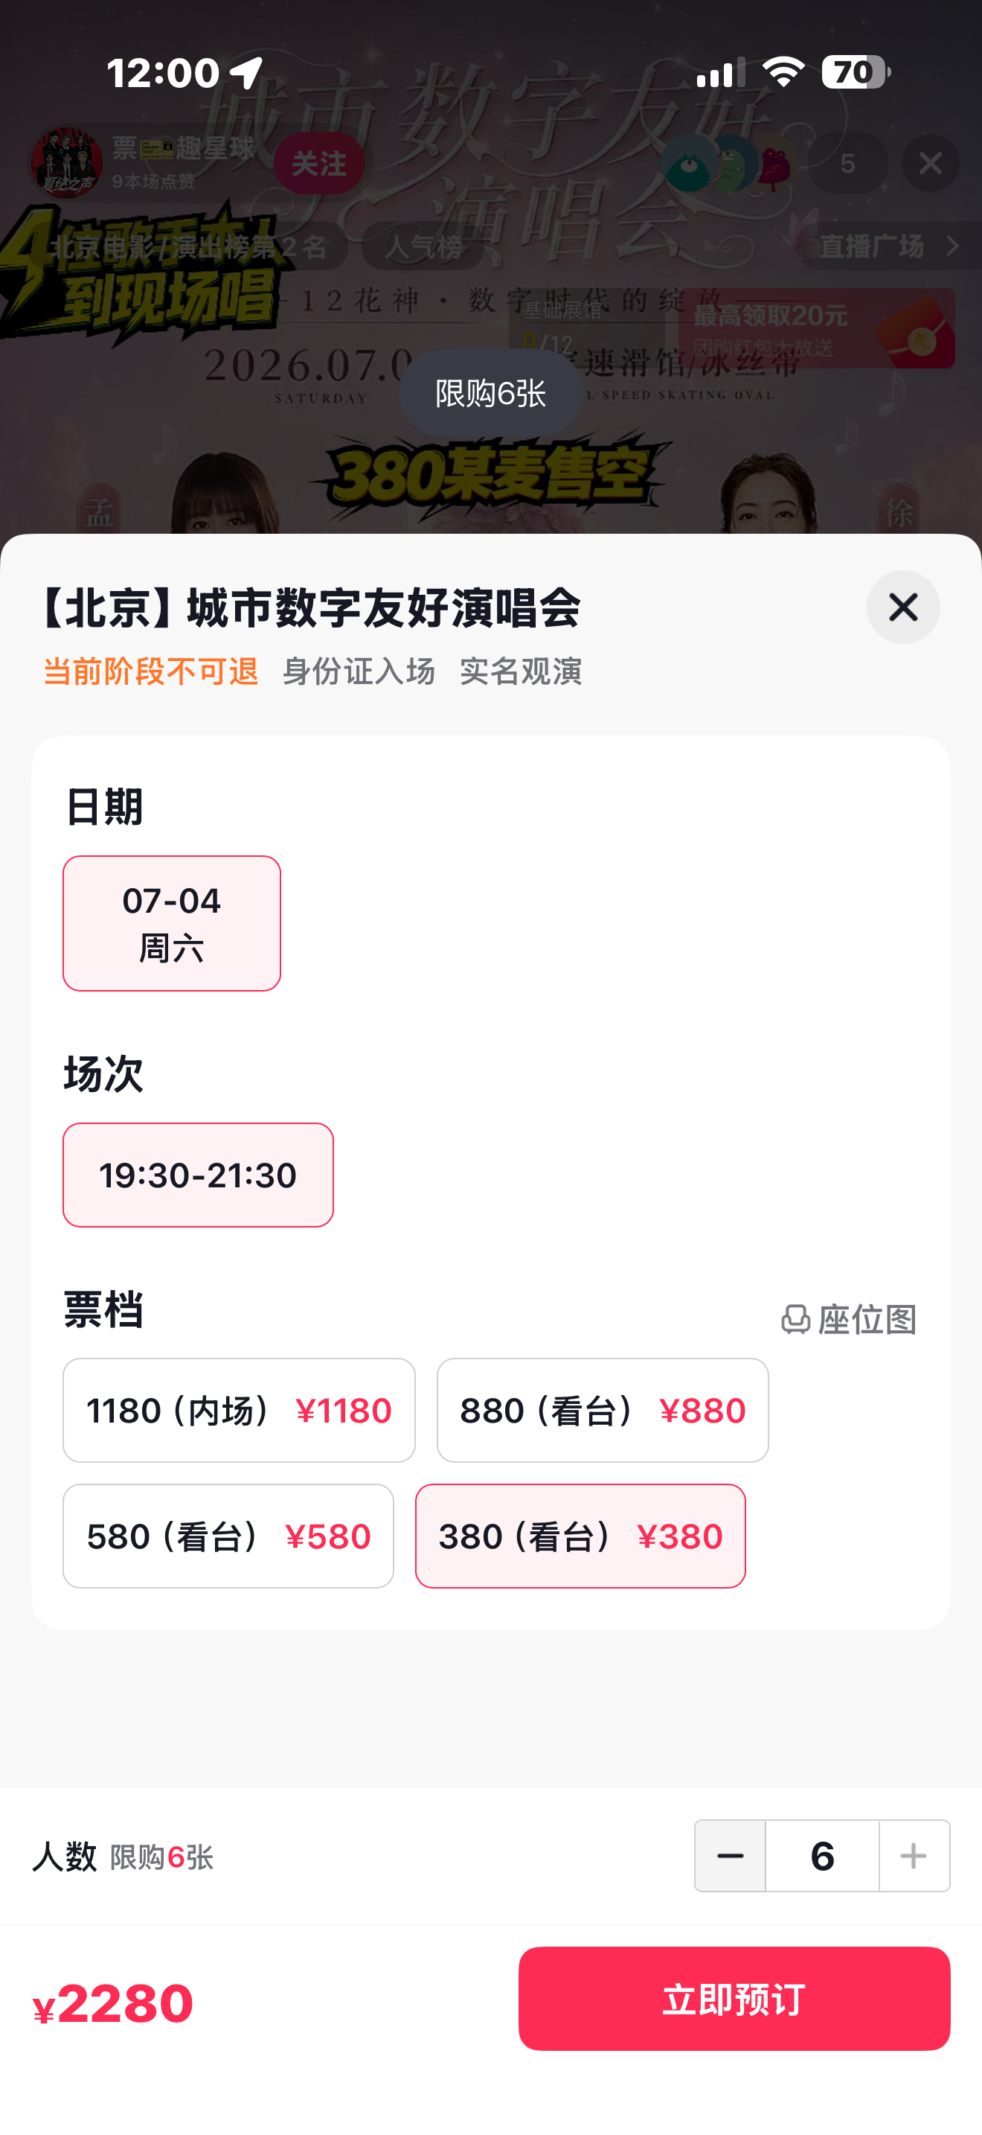Choose the 880 (看台) ticket tier

603,1410
